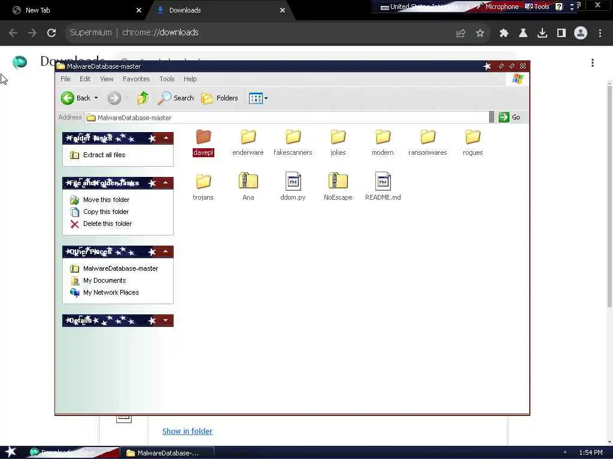Click the Explorer address bar field
This screenshot has height=459, width=613.
[287, 118]
